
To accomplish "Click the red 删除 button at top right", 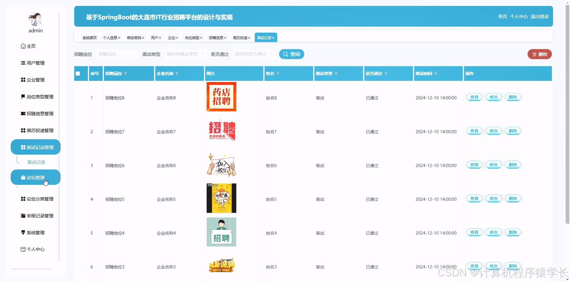I will pos(539,54).
